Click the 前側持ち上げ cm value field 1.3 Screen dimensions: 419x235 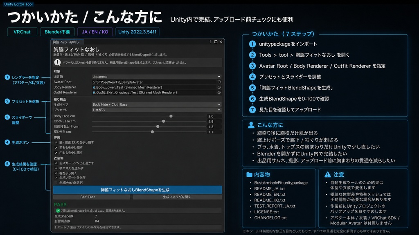coord(214,127)
